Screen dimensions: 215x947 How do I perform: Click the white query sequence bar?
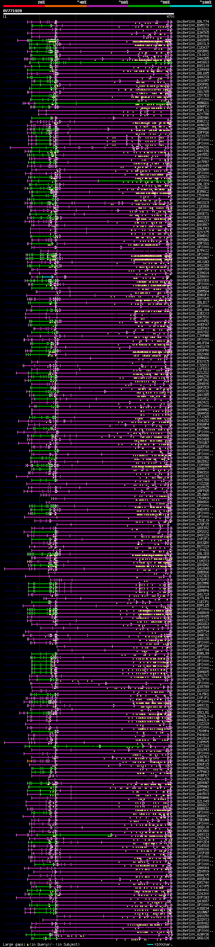click(89, 14)
